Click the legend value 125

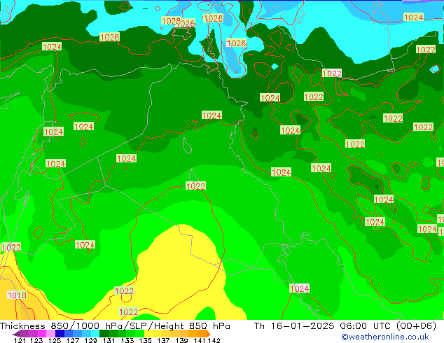(55, 340)
